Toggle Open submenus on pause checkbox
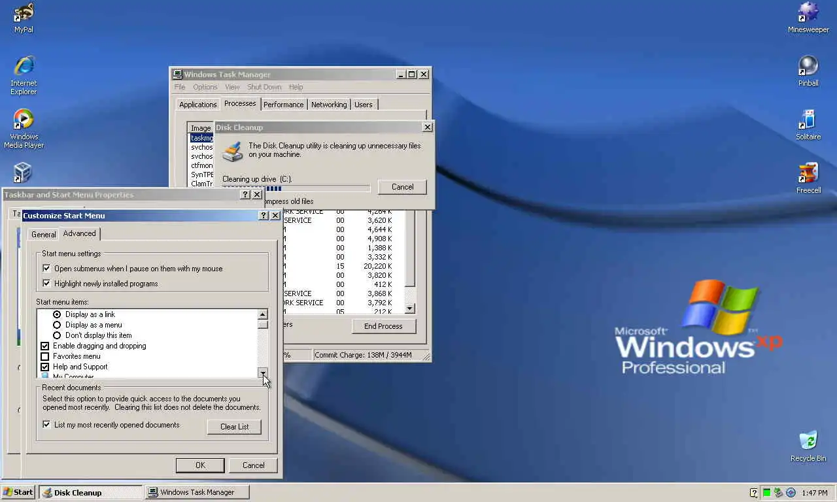 (x=46, y=269)
